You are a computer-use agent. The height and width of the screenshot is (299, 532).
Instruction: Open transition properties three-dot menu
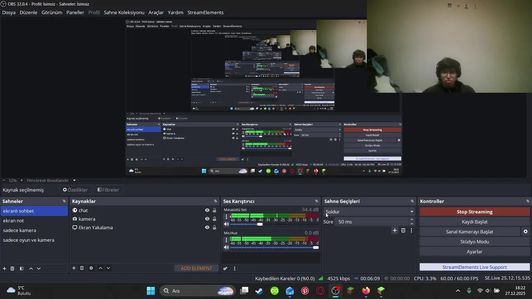pyautogui.click(x=411, y=230)
